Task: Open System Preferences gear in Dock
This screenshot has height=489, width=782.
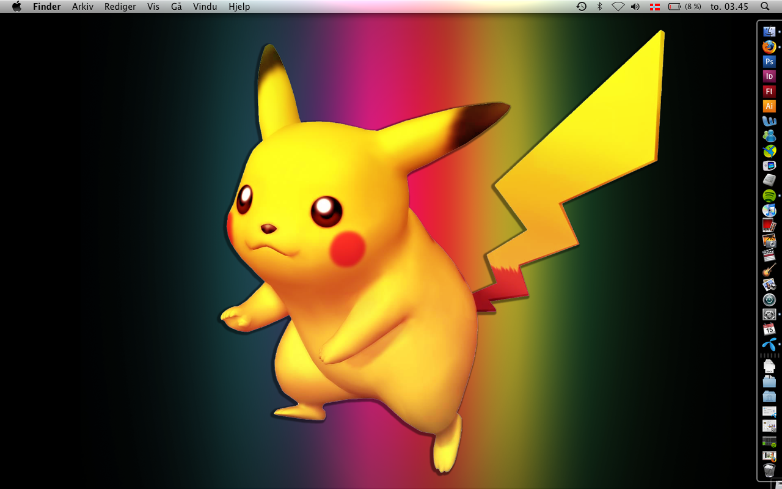Action: click(x=769, y=314)
